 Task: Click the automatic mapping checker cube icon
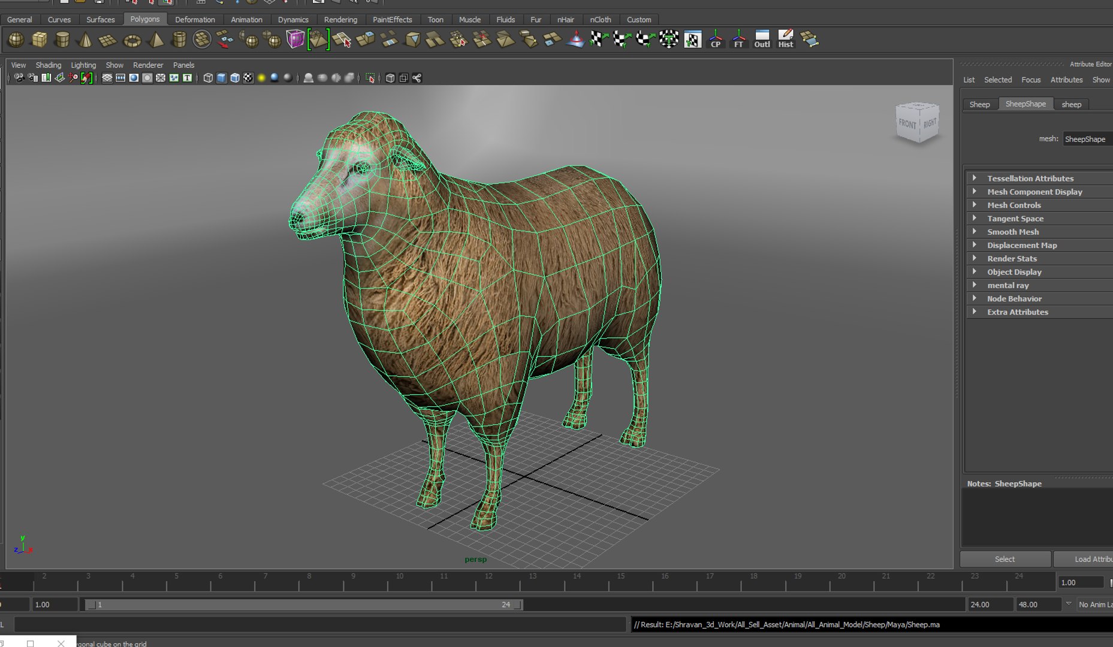(669, 40)
